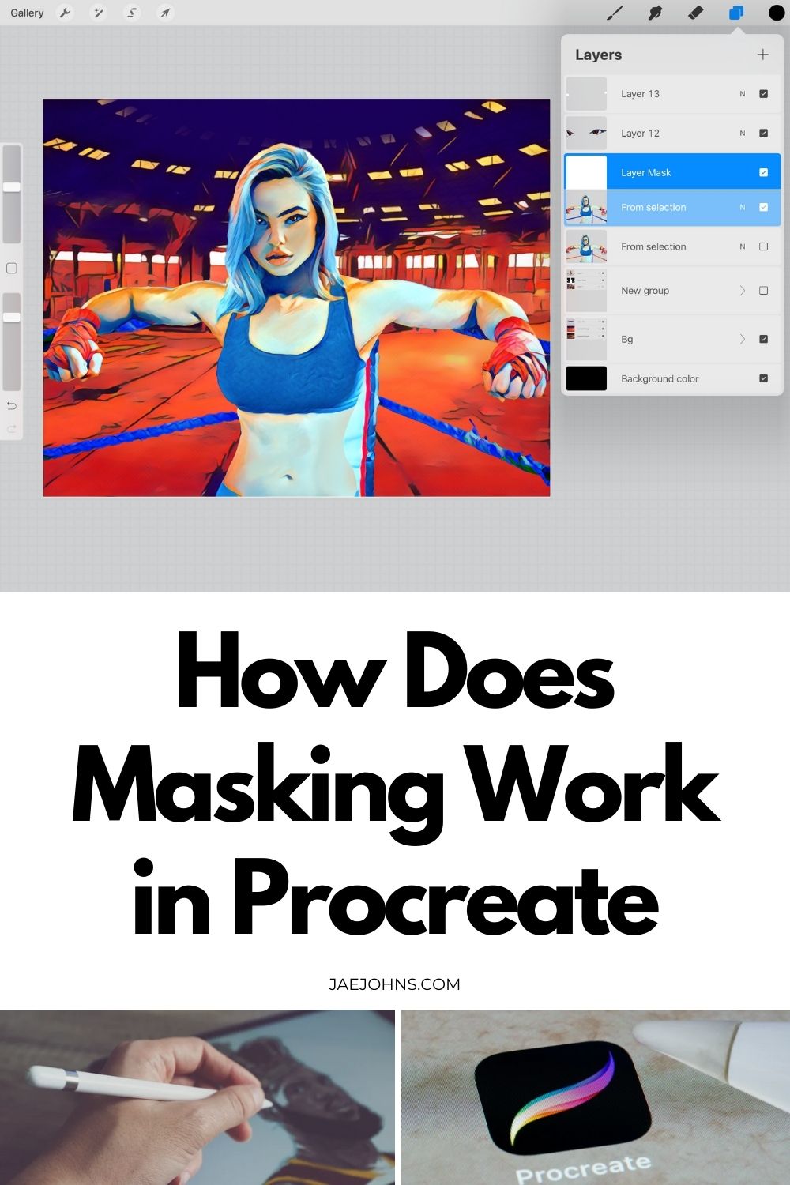Visit JAEJOHNS.COM link
Screen dimensions: 790x1185
tap(394, 984)
